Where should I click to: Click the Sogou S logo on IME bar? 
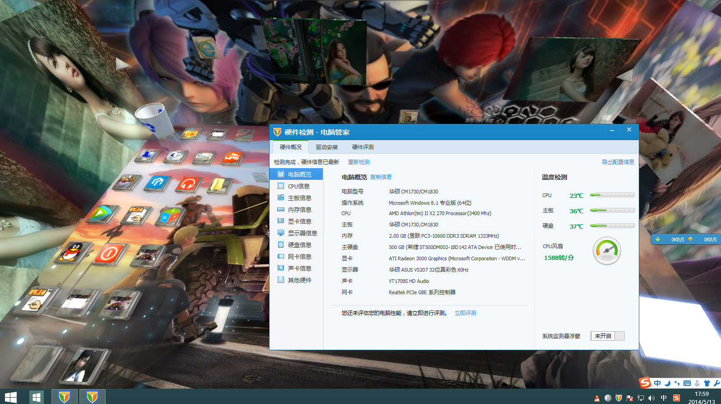[645, 383]
